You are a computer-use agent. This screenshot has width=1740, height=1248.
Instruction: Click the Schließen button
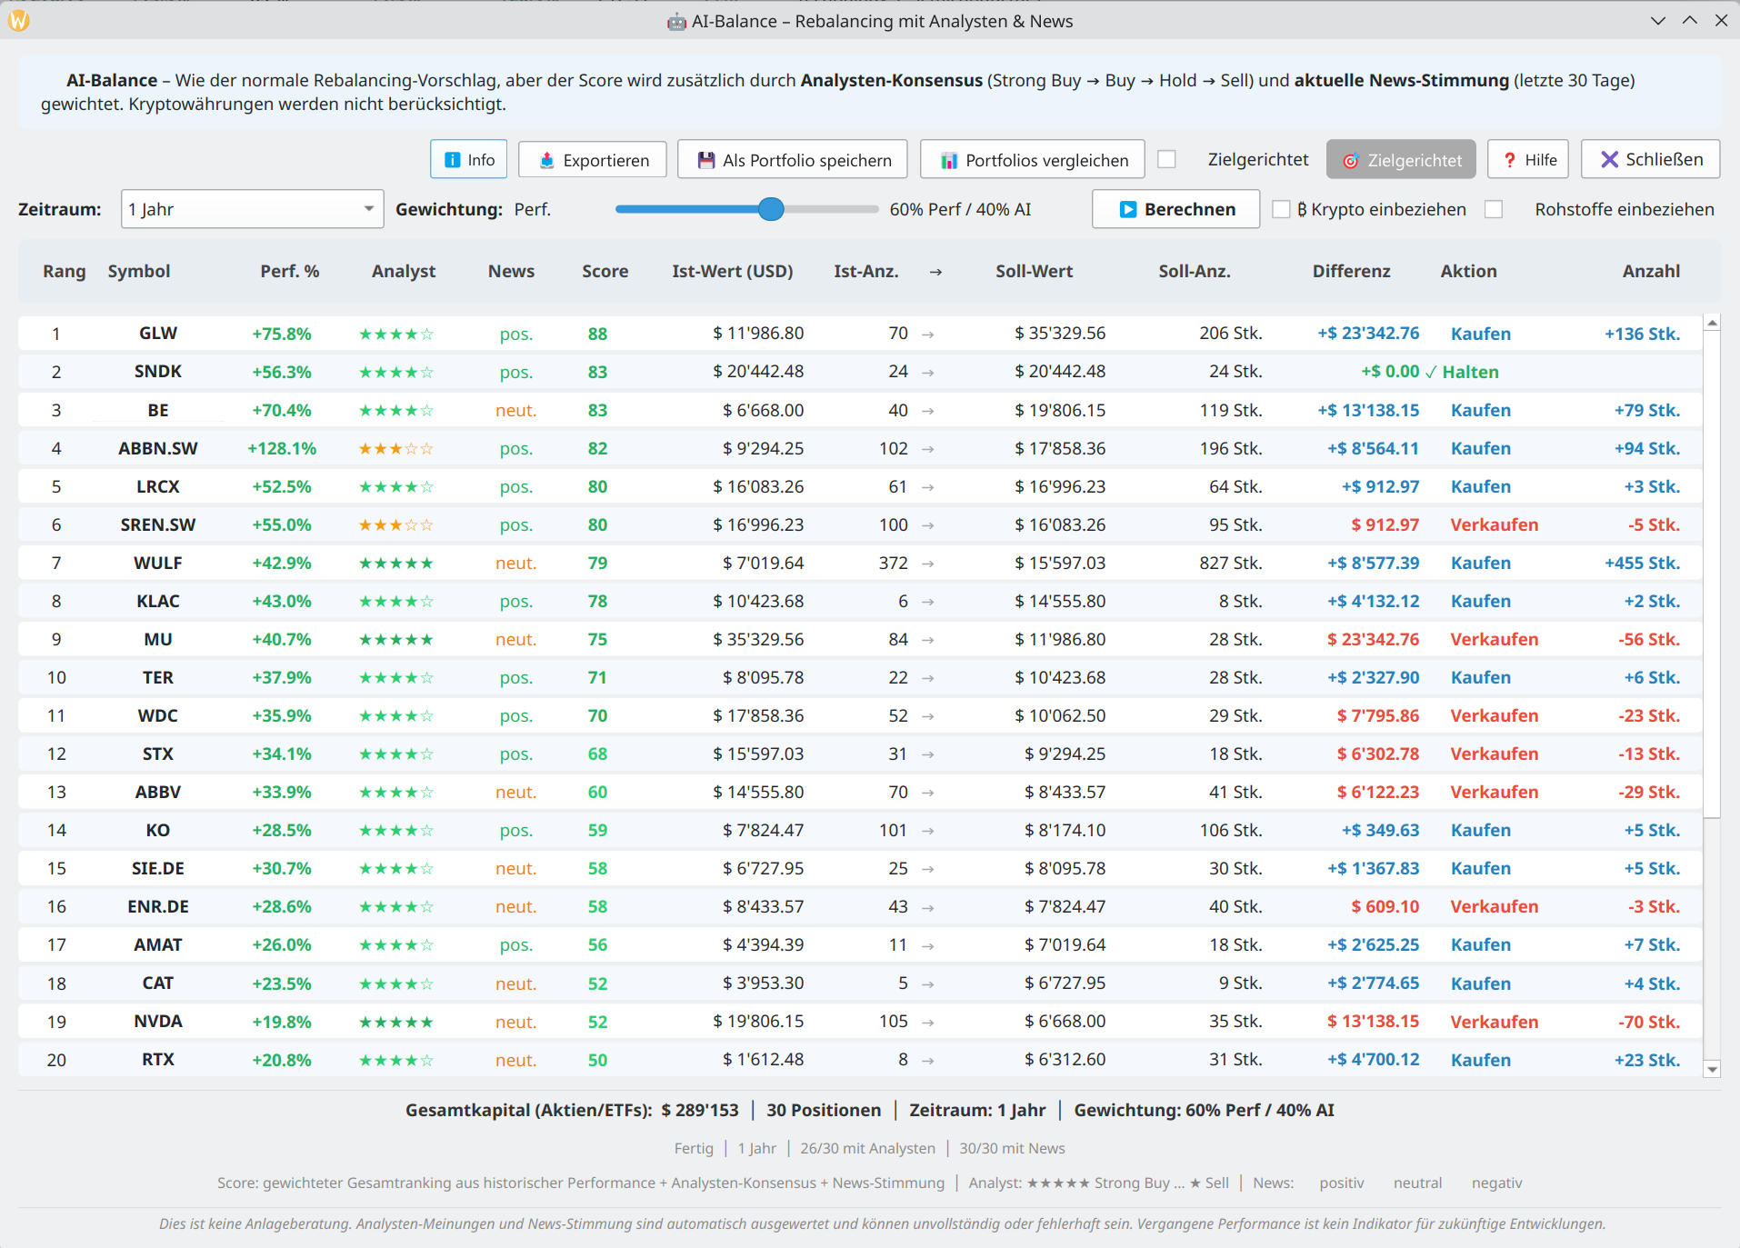pyautogui.click(x=1651, y=159)
